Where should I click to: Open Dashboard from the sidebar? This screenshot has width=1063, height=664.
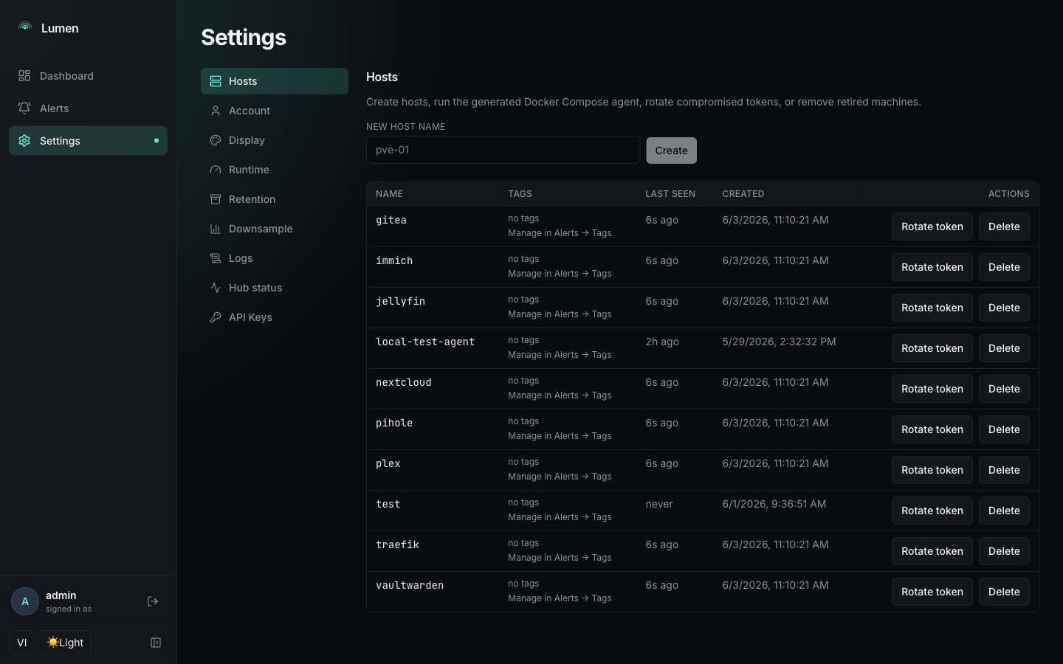[x=88, y=76]
